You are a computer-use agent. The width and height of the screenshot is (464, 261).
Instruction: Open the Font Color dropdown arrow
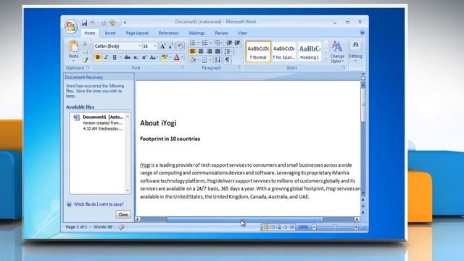coord(182,57)
